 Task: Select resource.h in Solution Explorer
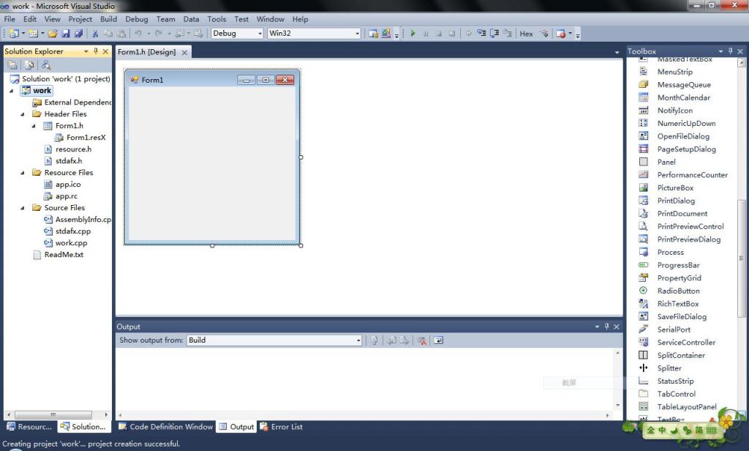coord(73,149)
